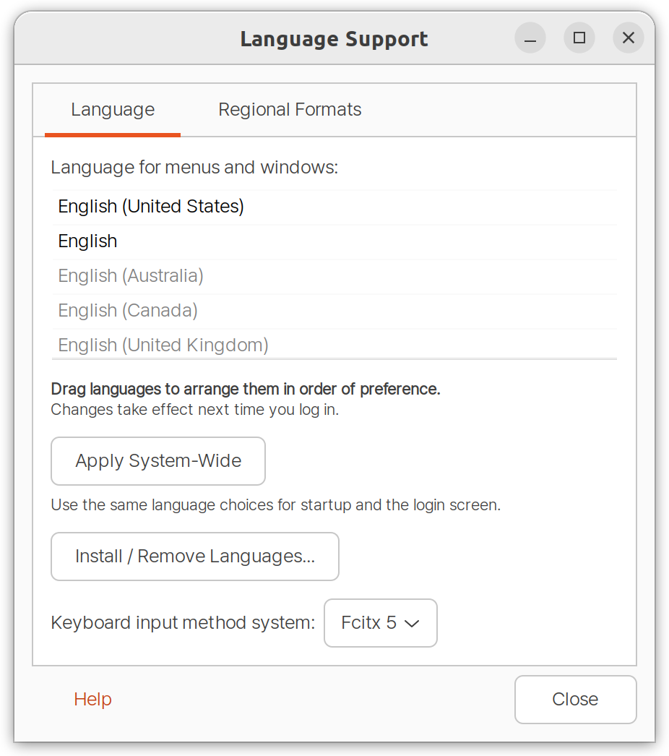Click the Help link
The width and height of the screenshot is (669, 756).
click(x=92, y=700)
